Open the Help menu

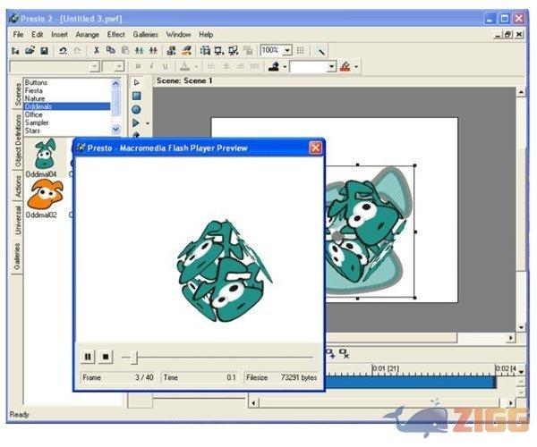[206, 35]
